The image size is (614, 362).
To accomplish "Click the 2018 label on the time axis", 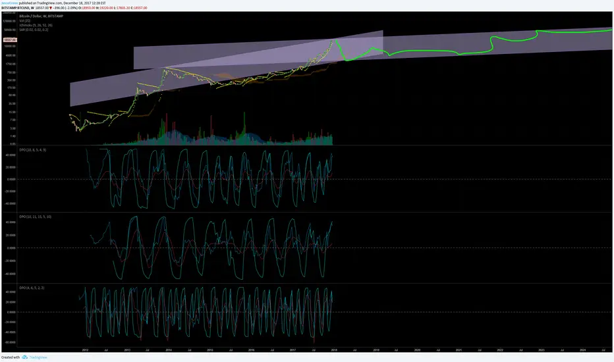I will point(334,350).
